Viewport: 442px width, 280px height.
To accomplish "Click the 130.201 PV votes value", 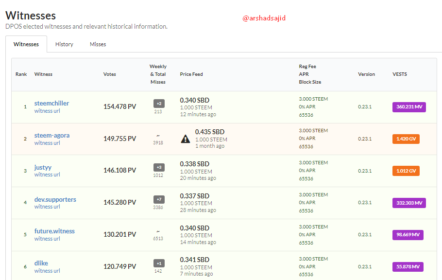I will pos(120,235).
